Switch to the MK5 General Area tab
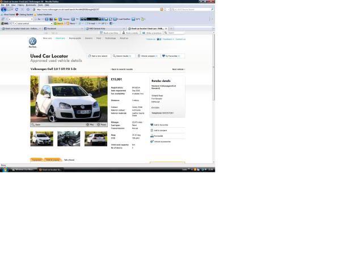The width and height of the screenshot is (363, 269). pos(105,28)
